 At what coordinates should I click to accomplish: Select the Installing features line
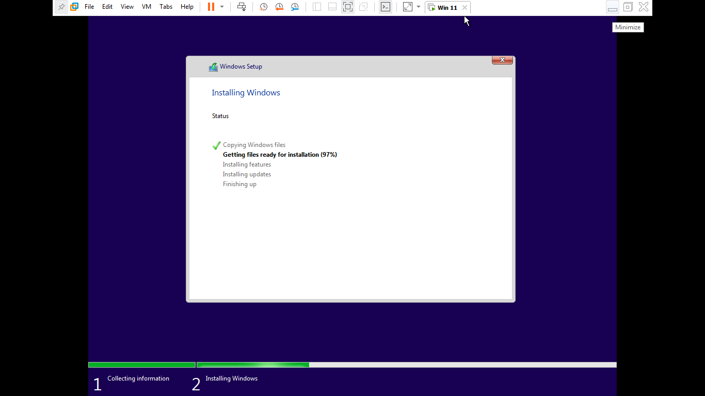[x=247, y=164]
